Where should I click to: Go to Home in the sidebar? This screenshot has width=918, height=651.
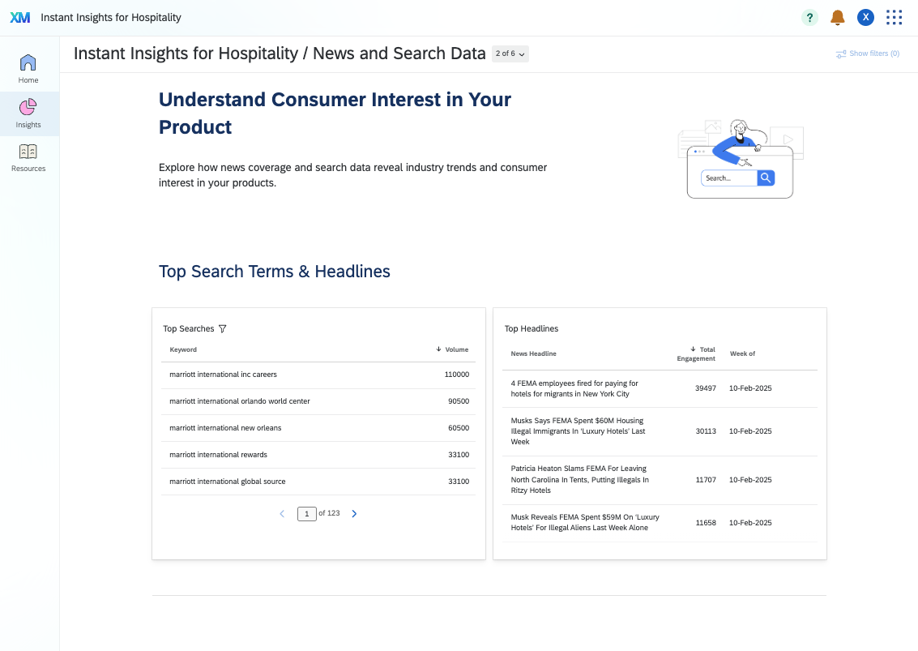point(28,69)
